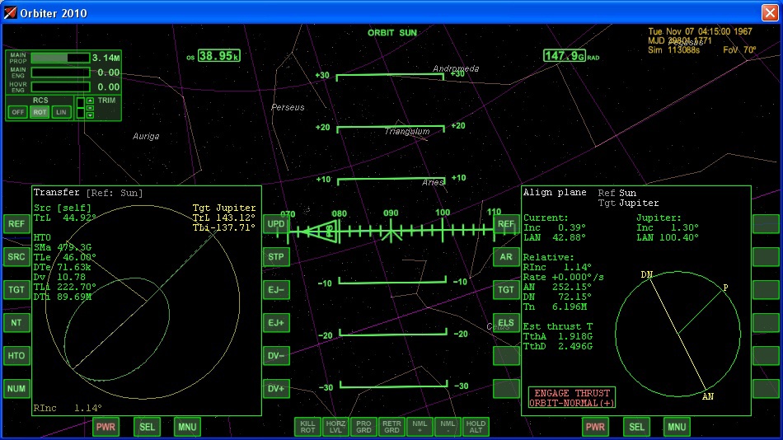Decrease delta-V with DV-
This screenshot has height=440, width=783.
[x=276, y=356]
